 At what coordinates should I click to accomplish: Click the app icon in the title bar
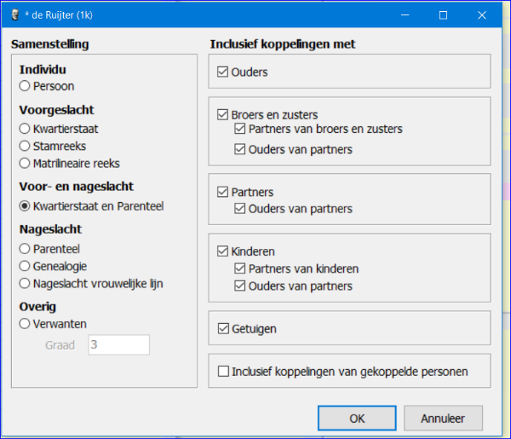(14, 14)
